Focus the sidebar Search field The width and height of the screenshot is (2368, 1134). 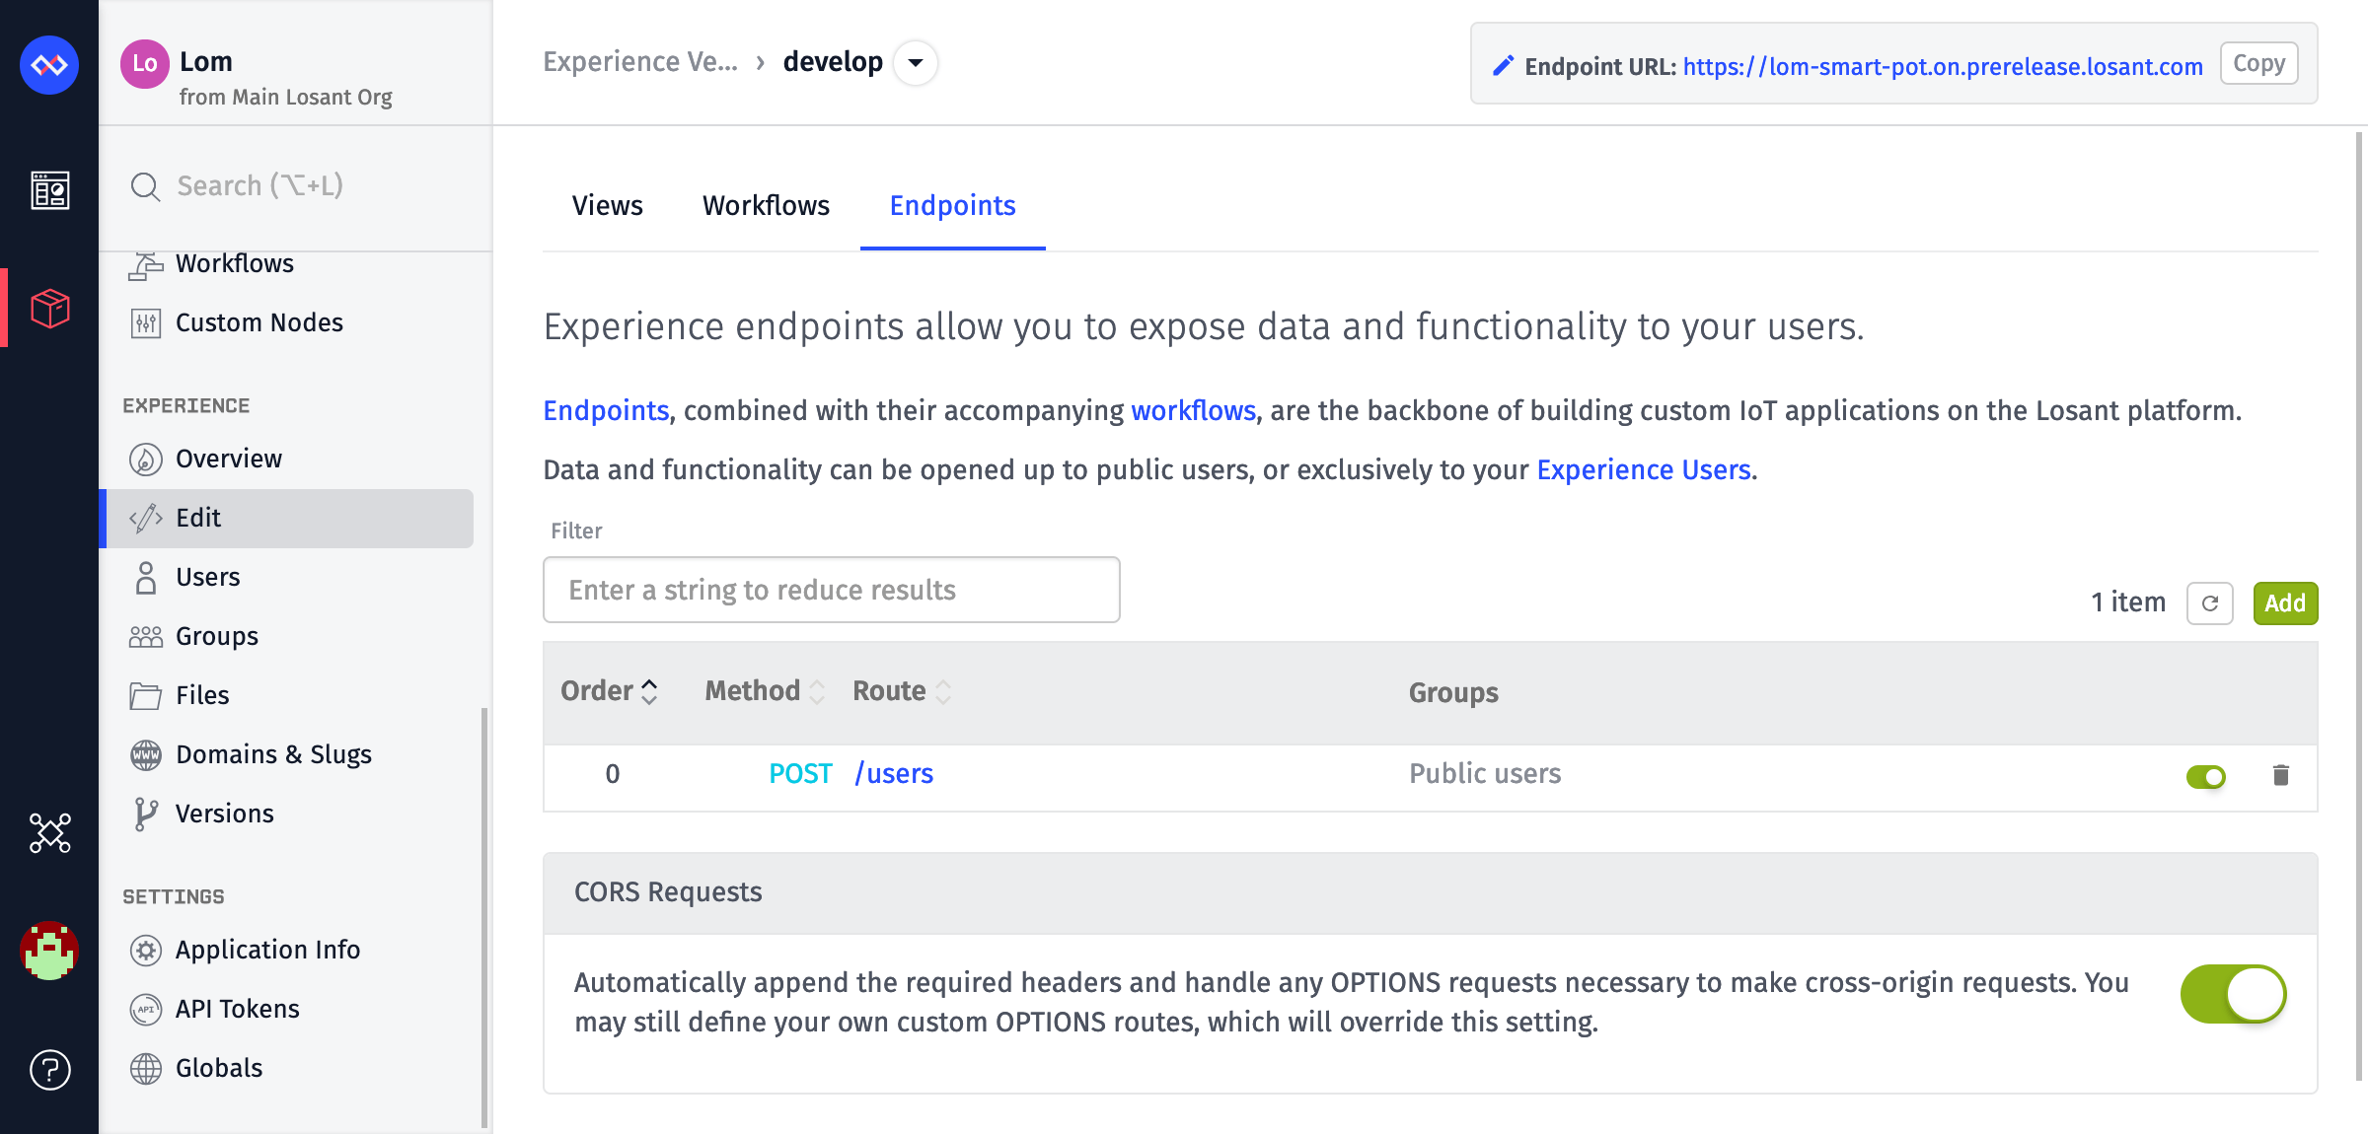point(296,186)
